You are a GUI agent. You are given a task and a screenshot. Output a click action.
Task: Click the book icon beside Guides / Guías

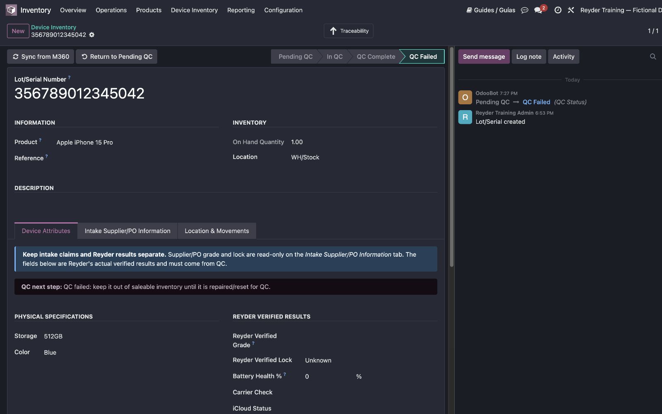pos(469,10)
